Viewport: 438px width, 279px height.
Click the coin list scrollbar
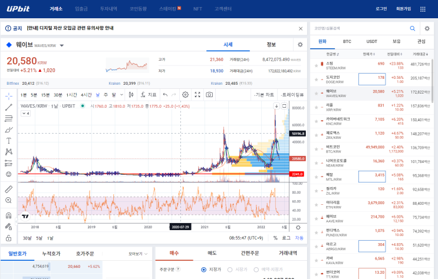click(x=433, y=81)
